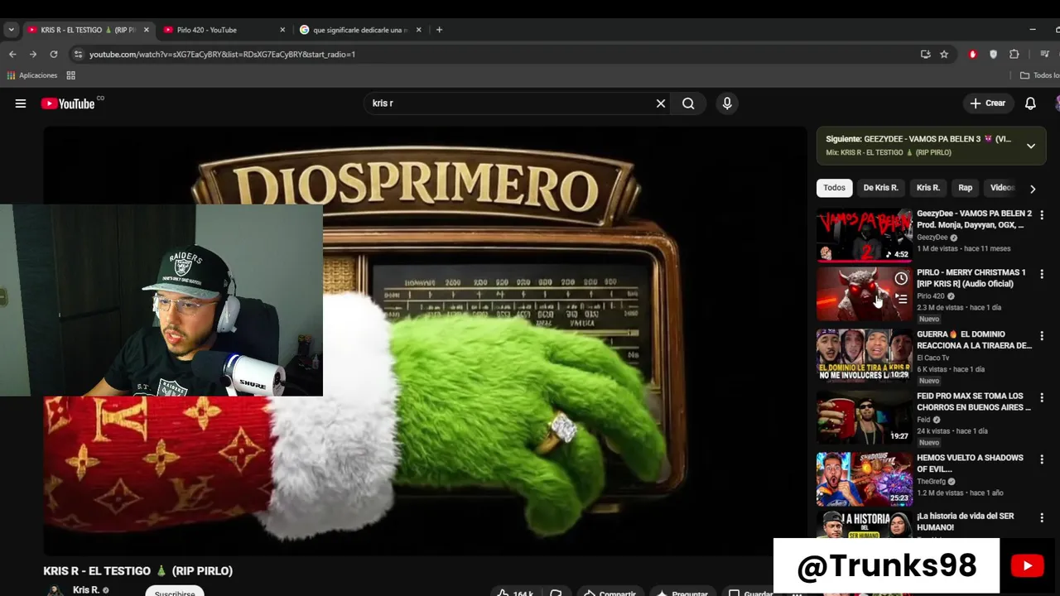Open 'VAMOS PA BELEN 2' video thumbnail
Screen dimensions: 1060x596
(865, 235)
